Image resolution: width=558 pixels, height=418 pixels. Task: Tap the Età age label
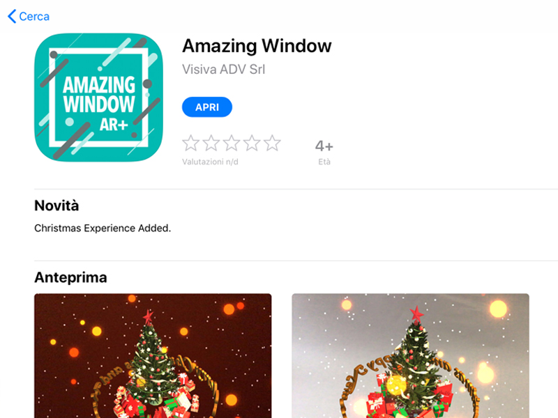[324, 162]
